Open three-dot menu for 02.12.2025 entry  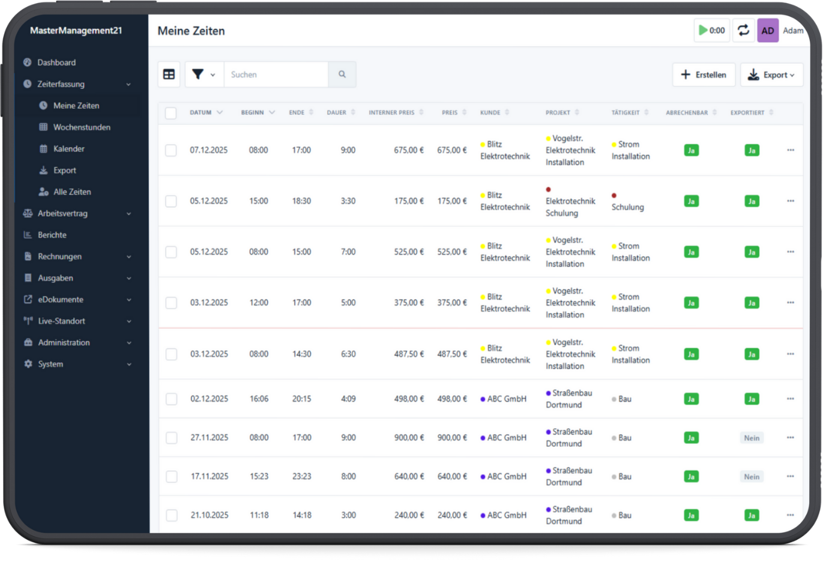[x=790, y=399]
